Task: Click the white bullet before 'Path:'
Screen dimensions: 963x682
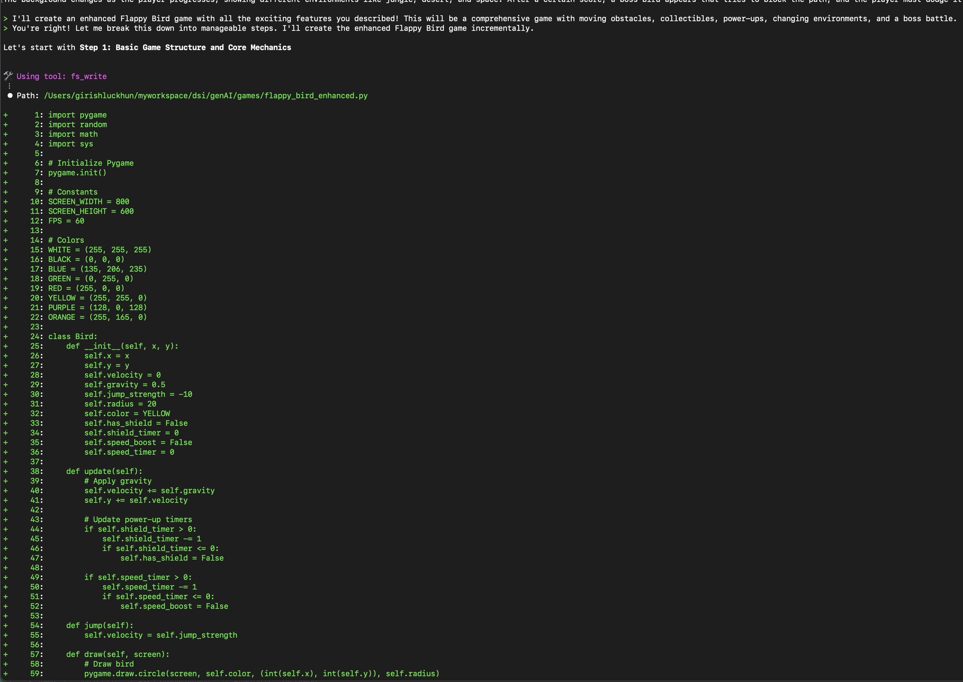Action: point(10,95)
